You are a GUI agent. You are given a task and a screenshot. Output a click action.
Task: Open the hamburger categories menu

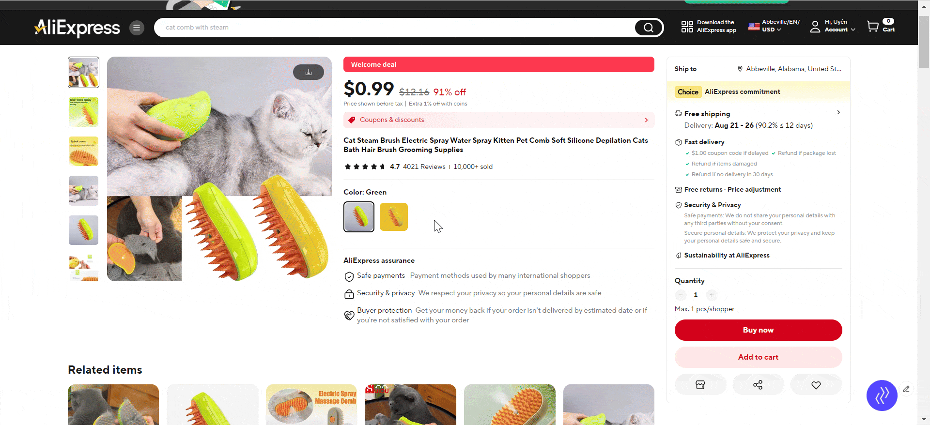point(137,28)
